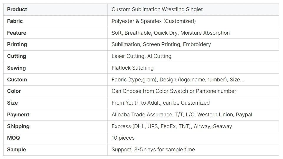
Task: Select the "Custom Sublimation Wrestling Singlet" cell
Action: (x=157, y=9)
